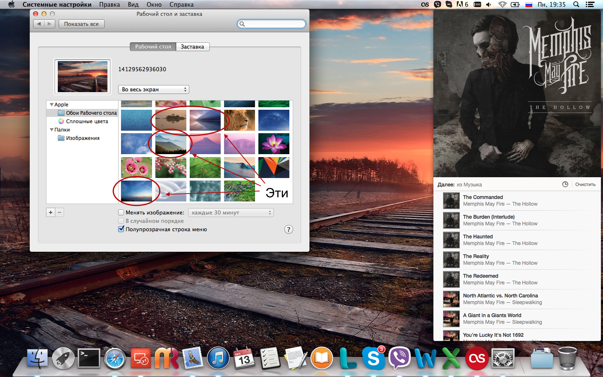This screenshot has width=603, height=377.
Task: Open Reminders checklist icon in Dock
Action: 270,359
